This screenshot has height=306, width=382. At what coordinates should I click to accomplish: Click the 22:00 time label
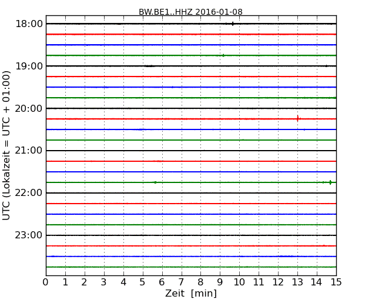pyautogui.click(x=29, y=193)
